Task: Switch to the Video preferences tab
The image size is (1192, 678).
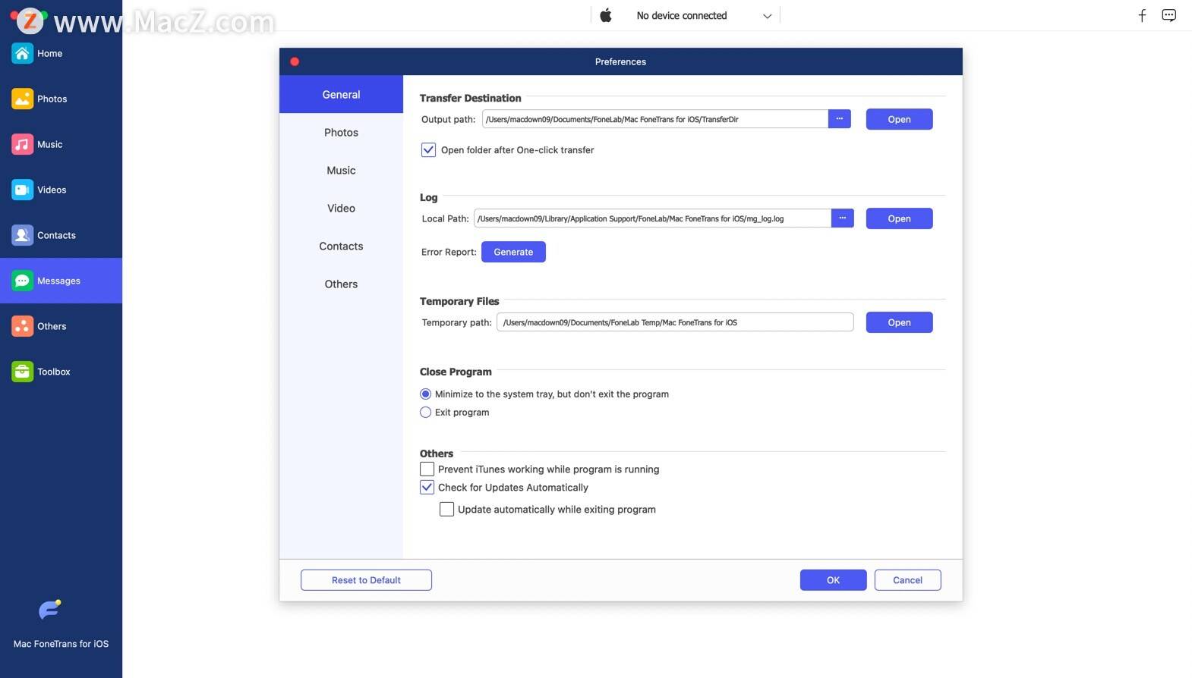Action: (x=341, y=209)
